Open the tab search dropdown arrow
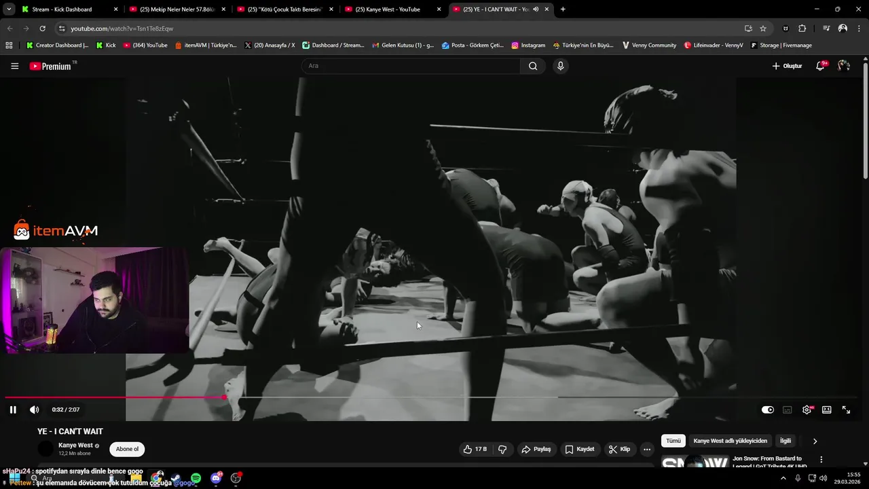Viewport: 869px width, 489px height. pos(9,10)
